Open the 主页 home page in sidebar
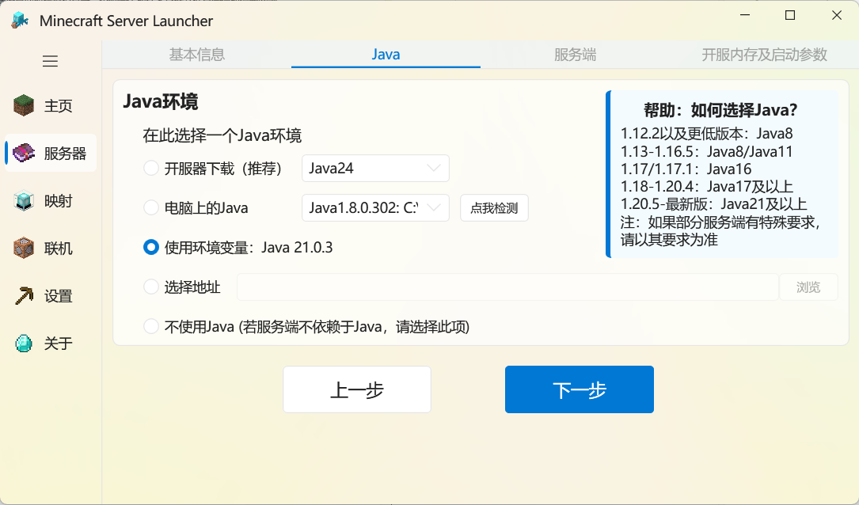The image size is (859, 505). [50, 105]
